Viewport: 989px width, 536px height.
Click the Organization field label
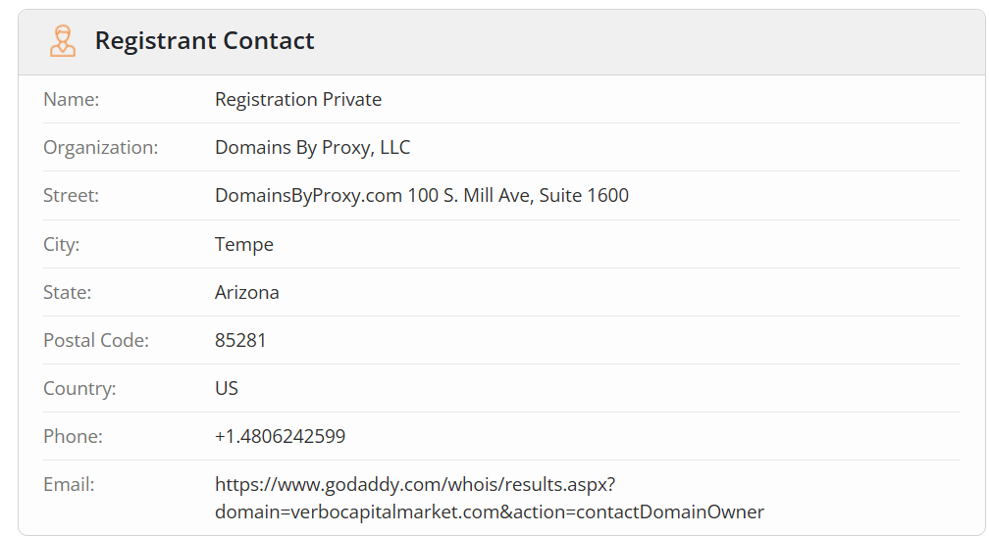tap(101, 147)
